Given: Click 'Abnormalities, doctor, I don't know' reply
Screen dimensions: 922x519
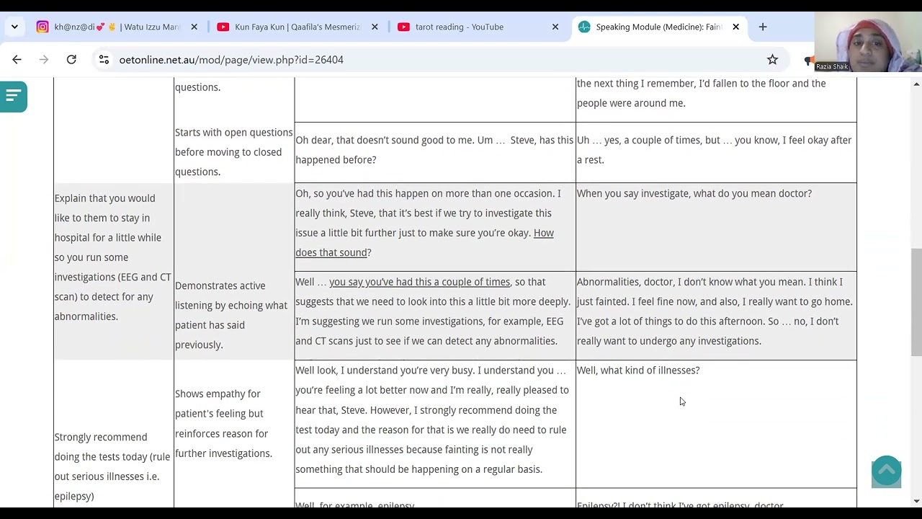Looking at the screenshot, I should point(715,311).
